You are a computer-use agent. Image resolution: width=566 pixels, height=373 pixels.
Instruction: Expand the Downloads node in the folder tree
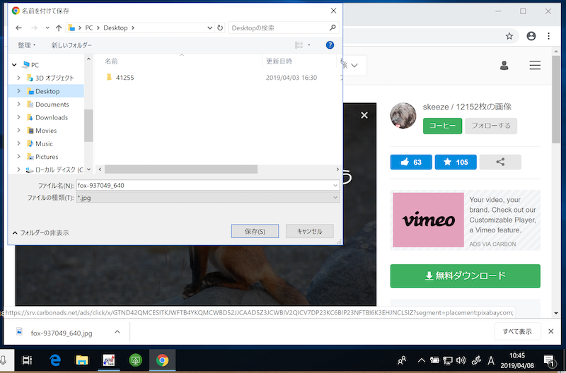point(18,117)
